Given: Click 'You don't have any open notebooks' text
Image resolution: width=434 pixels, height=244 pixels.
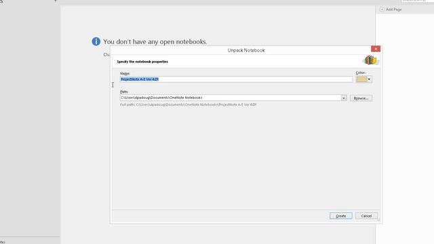Looking at the screenshot, I should 155,42.
